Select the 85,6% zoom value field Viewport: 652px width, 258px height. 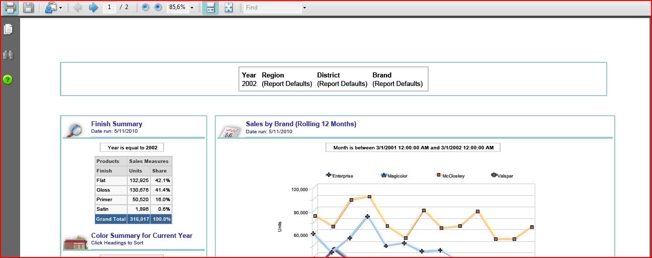(x=177, y=8)
